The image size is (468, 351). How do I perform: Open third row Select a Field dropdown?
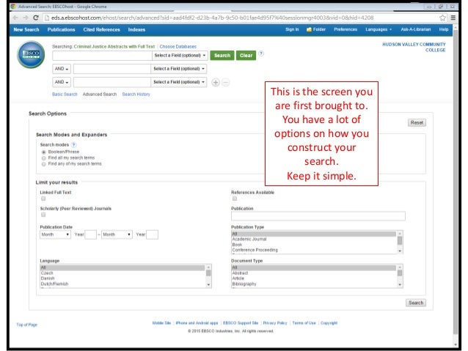(x=179, y=82)
